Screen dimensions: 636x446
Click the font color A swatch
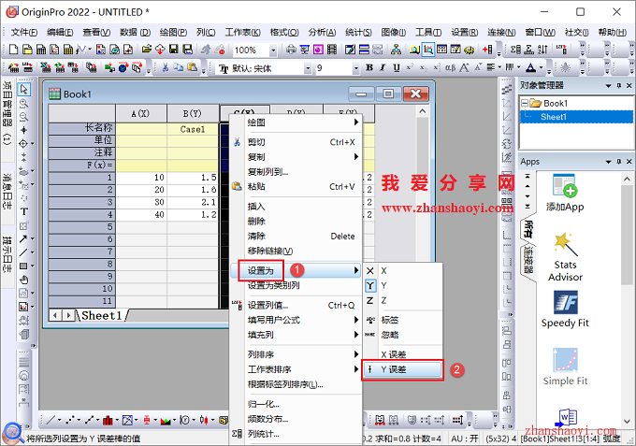531,67
